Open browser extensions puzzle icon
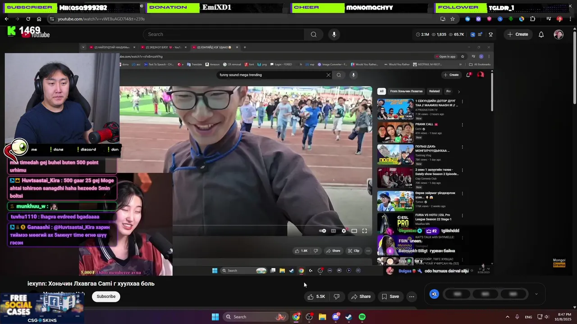577x324 pixels. click(532, 19)
